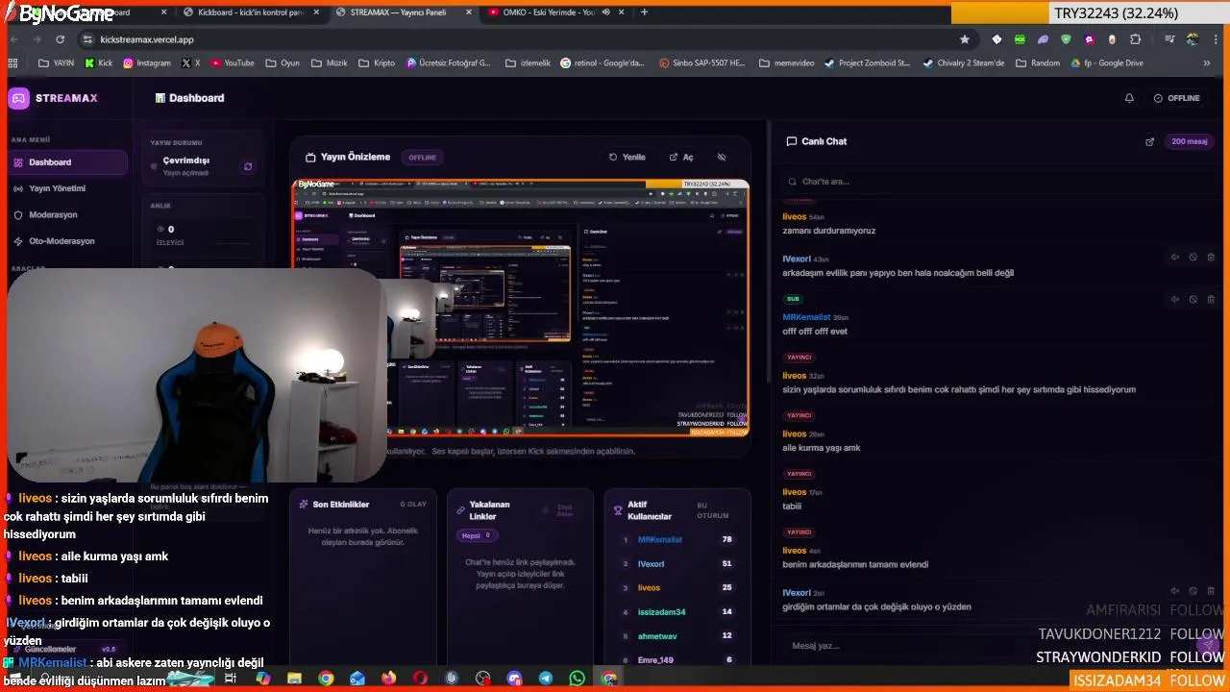Ban user on MRKemalist offf message
1230x692 pixels.
[x=1193, y=299]
